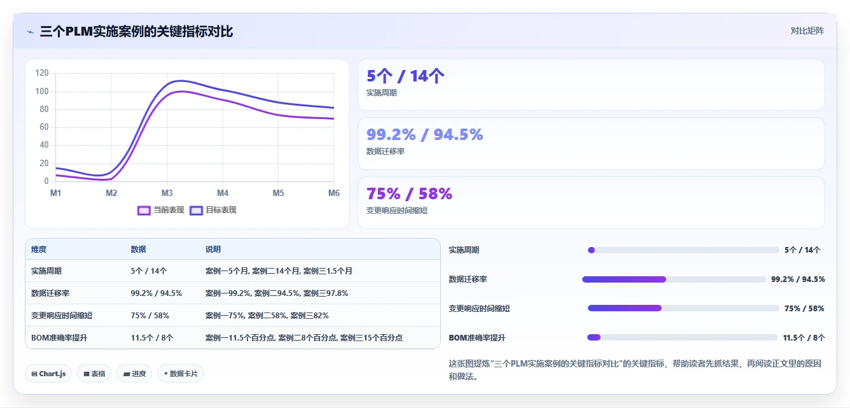Click the 实施周期 progress bar

tap(683, 250)
